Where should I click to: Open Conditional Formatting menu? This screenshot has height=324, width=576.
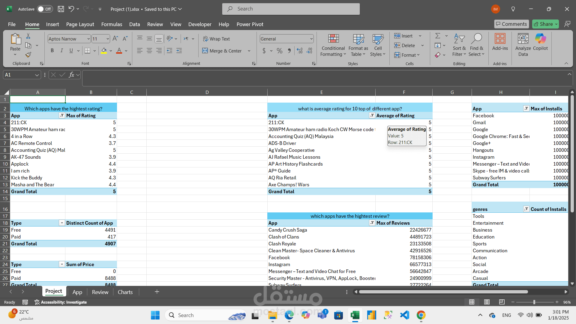[x=333, y=45]
